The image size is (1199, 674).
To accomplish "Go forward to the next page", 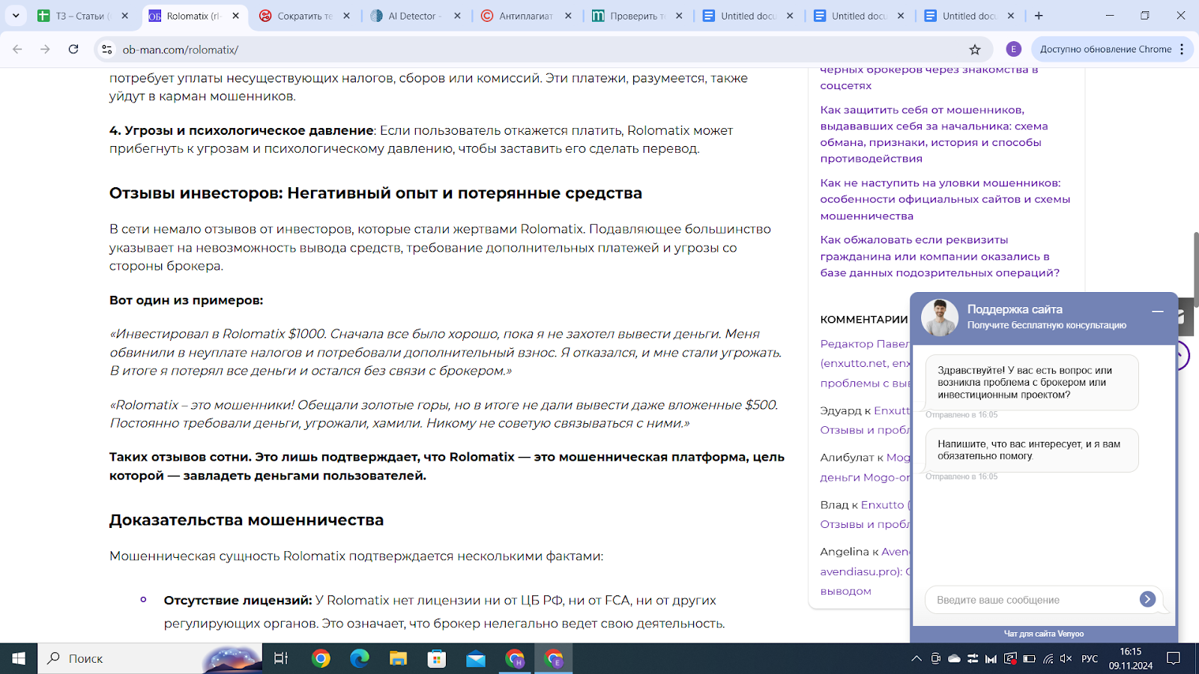I will pyautogui.click(x=45, y=49).
